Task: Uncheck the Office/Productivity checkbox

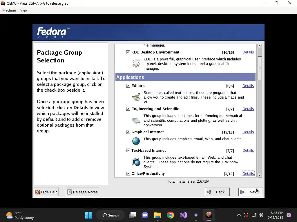Action: coord(128,174)
